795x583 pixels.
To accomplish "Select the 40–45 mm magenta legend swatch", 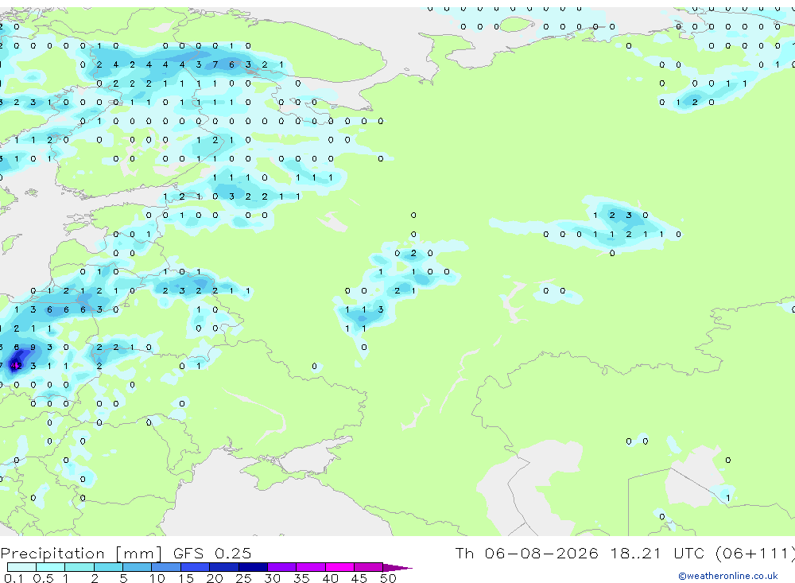I will (x=339, y=567).
